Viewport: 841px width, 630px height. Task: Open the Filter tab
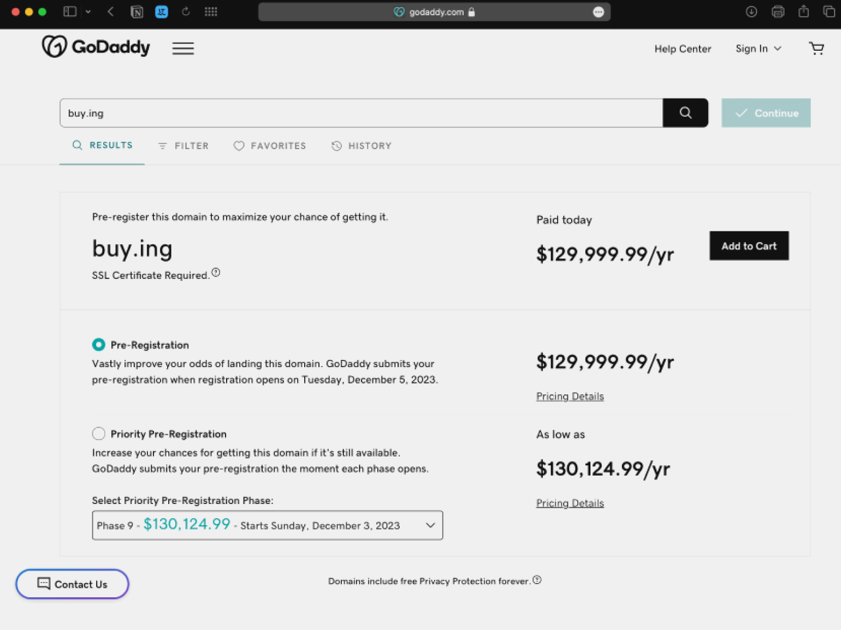pos(183,146)
